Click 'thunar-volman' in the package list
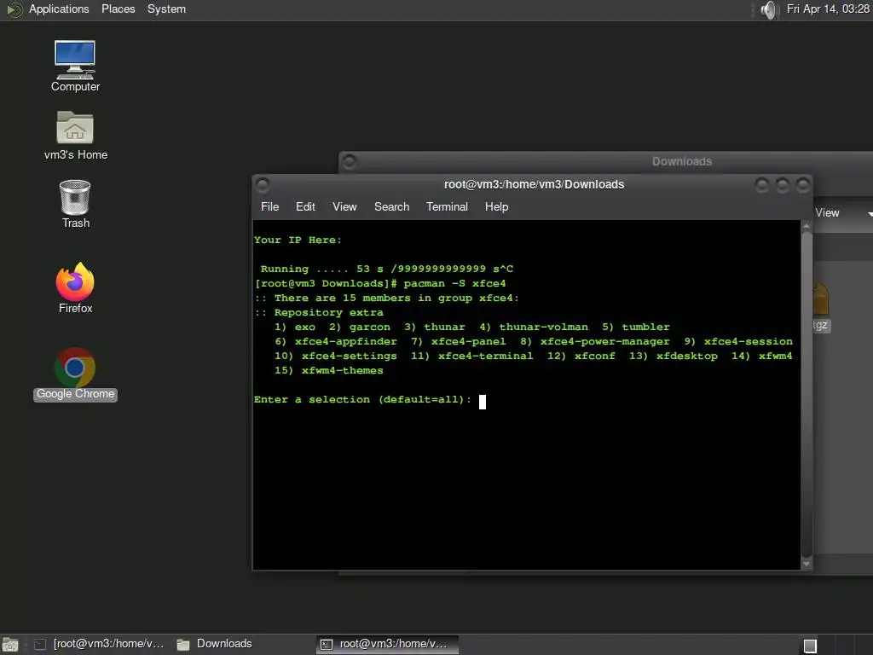 click(543, 327)
